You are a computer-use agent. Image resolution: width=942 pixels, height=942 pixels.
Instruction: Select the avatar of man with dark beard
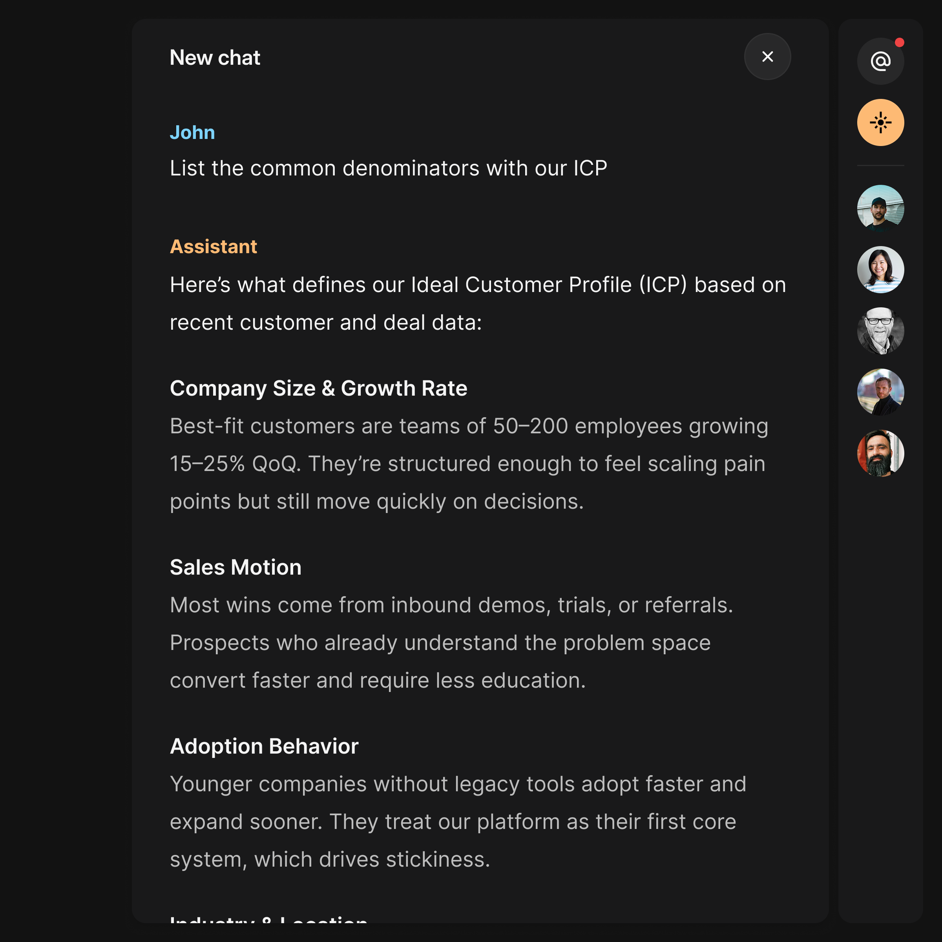(x=880, y=453)
